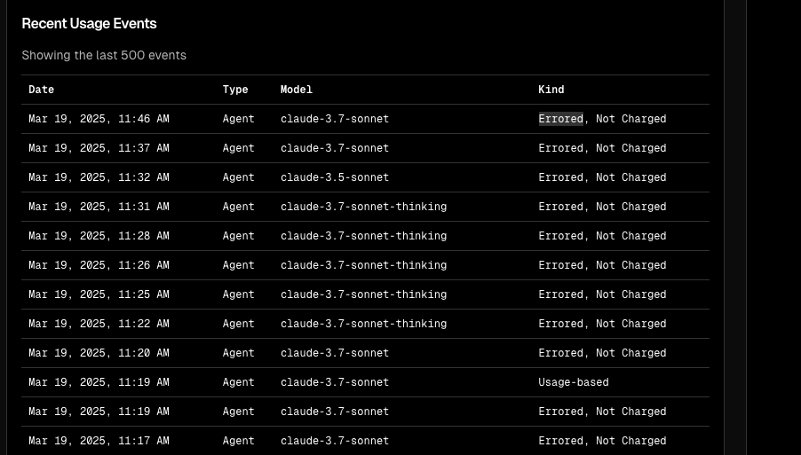
Task: Click Errored, Not Charged in 11:26 AM row
Action: coord(602,265)
